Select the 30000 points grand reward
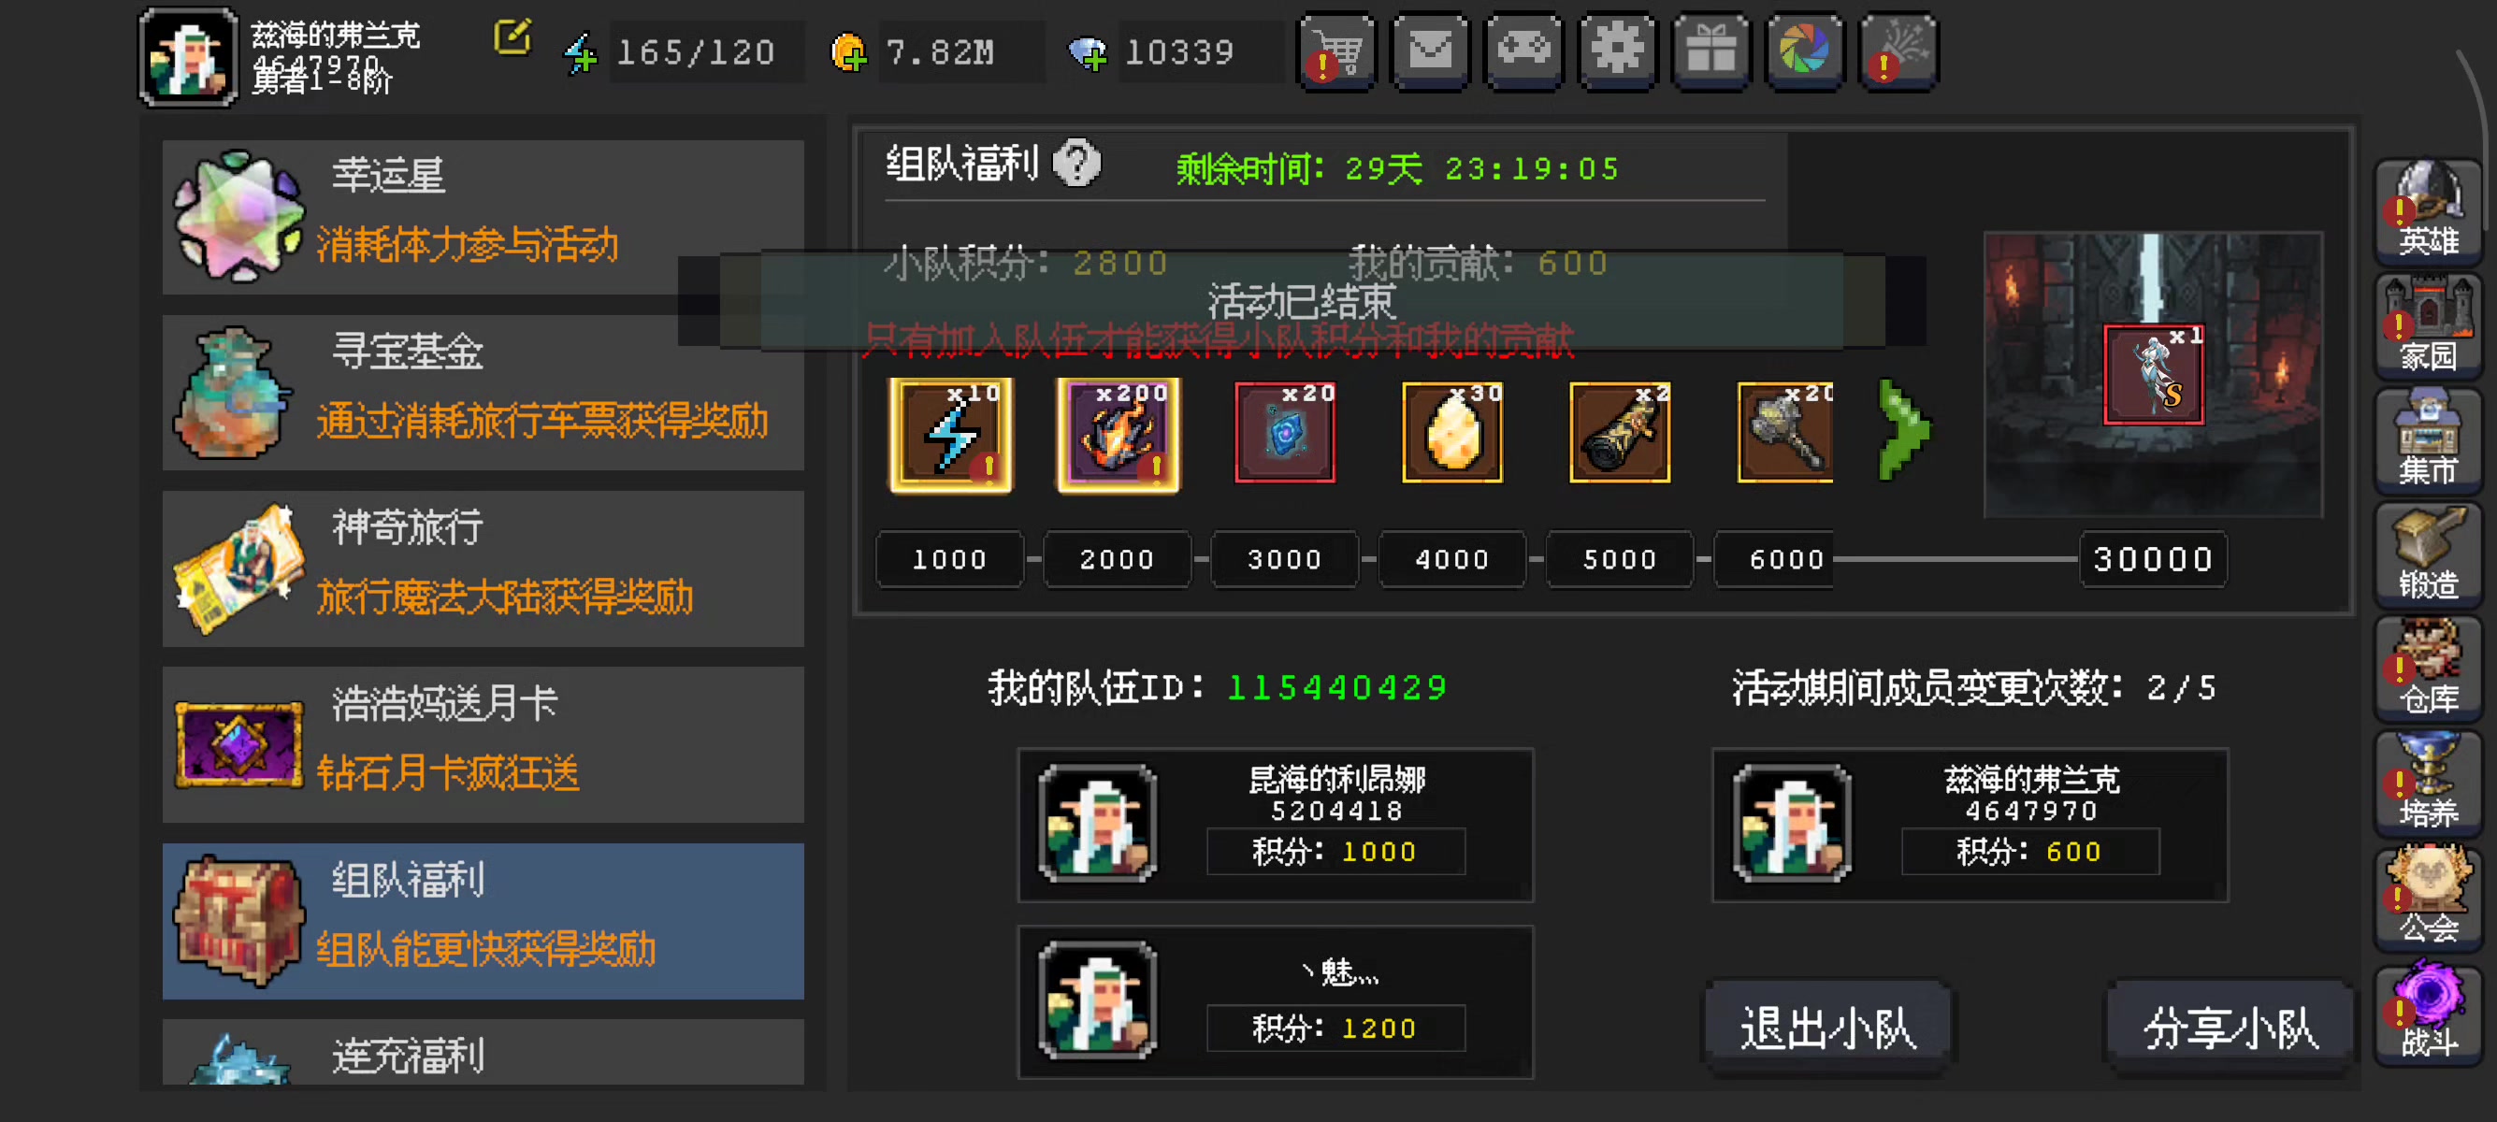 tap(2153, 374)
